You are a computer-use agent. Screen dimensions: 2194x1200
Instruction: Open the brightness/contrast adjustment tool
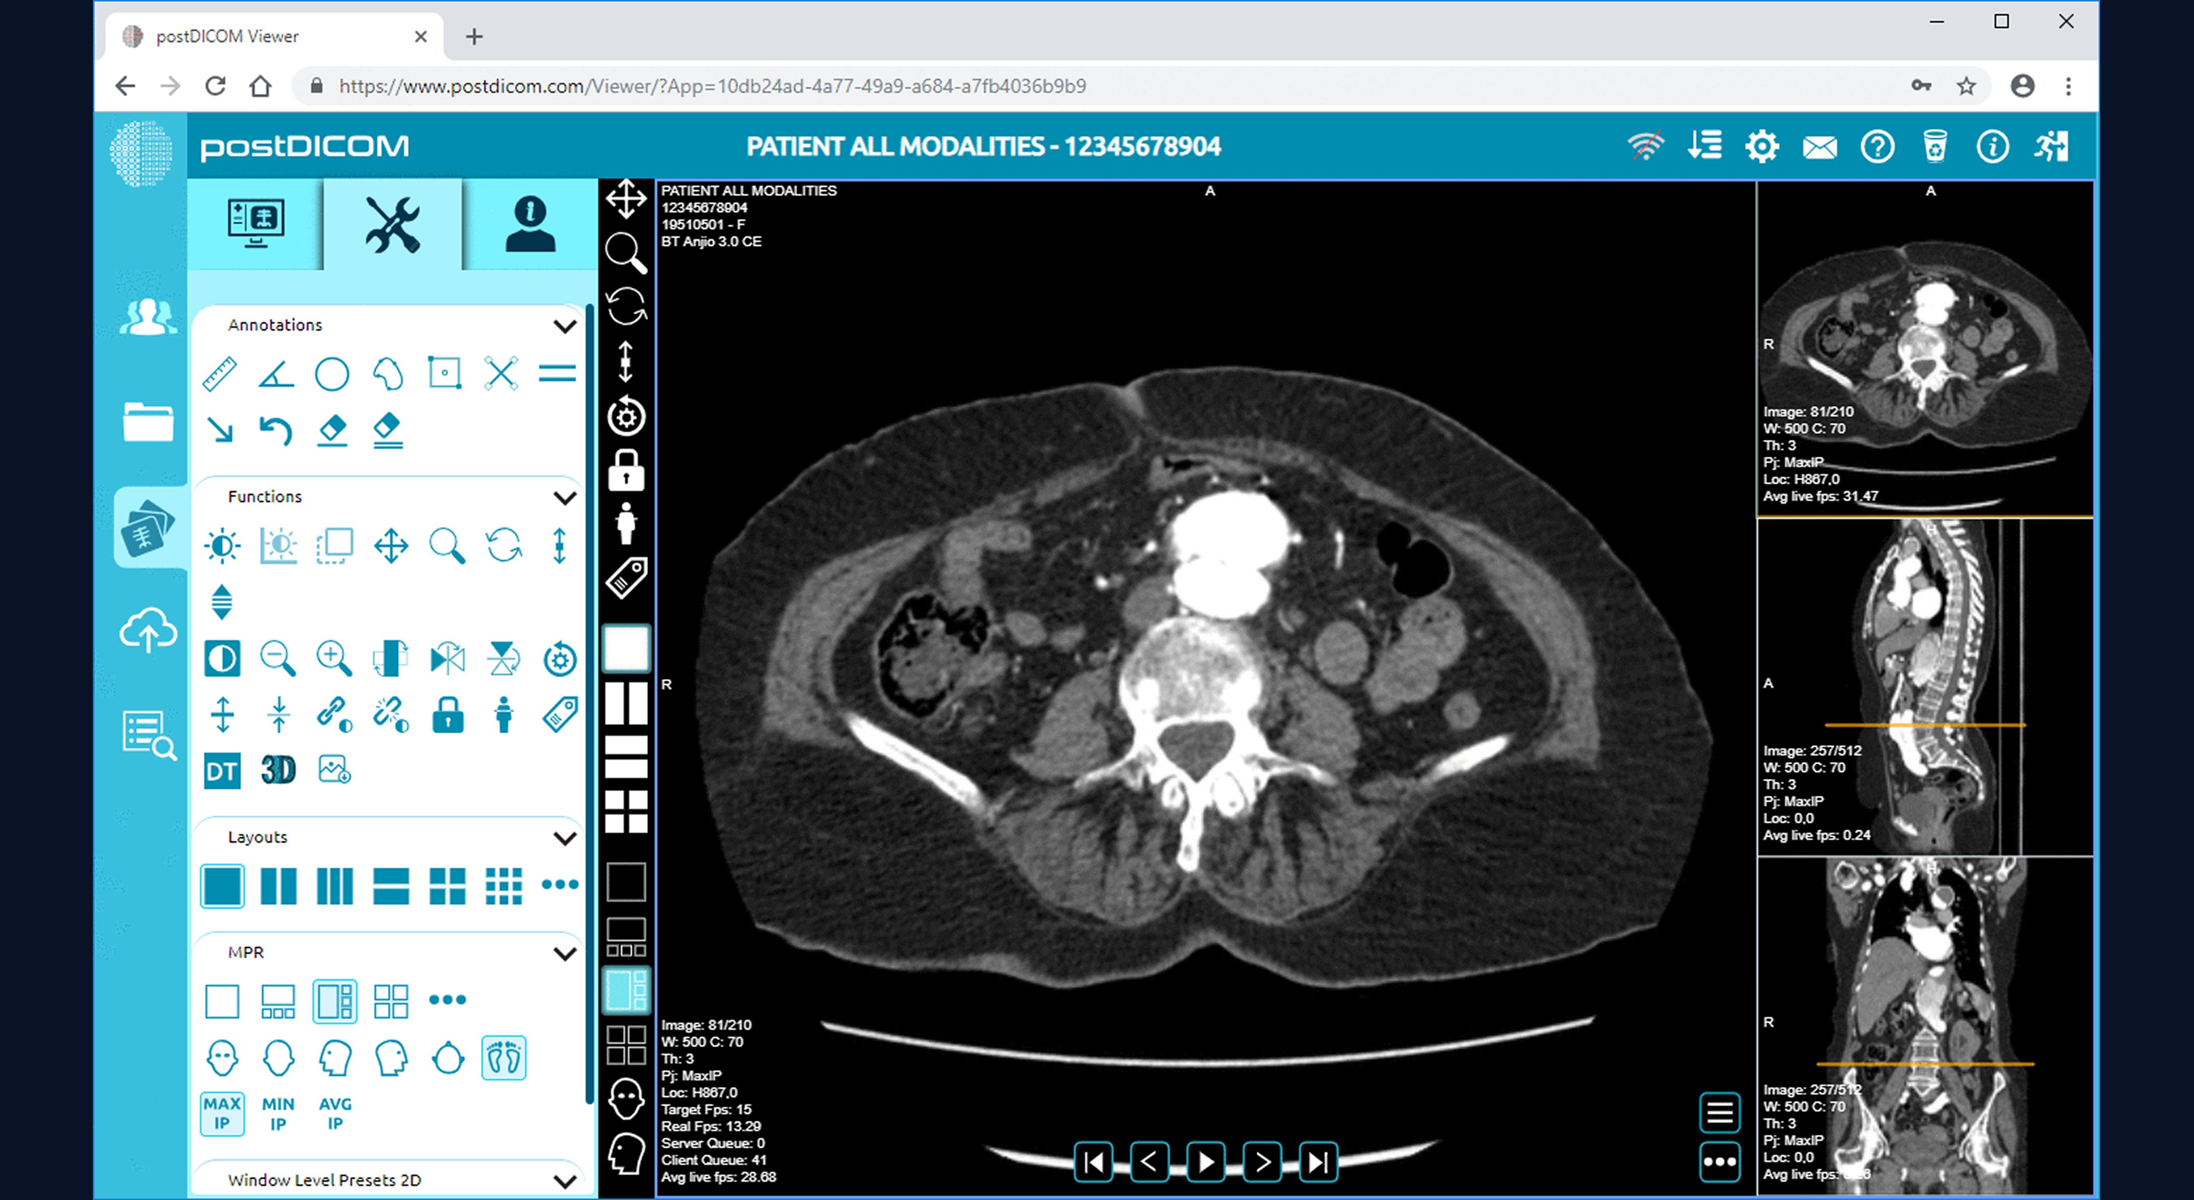click(222, 546)
